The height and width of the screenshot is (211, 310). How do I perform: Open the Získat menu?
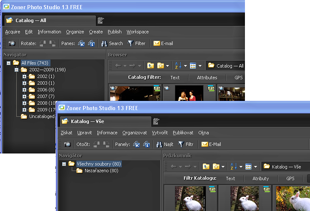66,133
